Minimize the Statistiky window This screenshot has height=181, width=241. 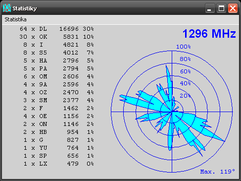[x=210, y=8]
